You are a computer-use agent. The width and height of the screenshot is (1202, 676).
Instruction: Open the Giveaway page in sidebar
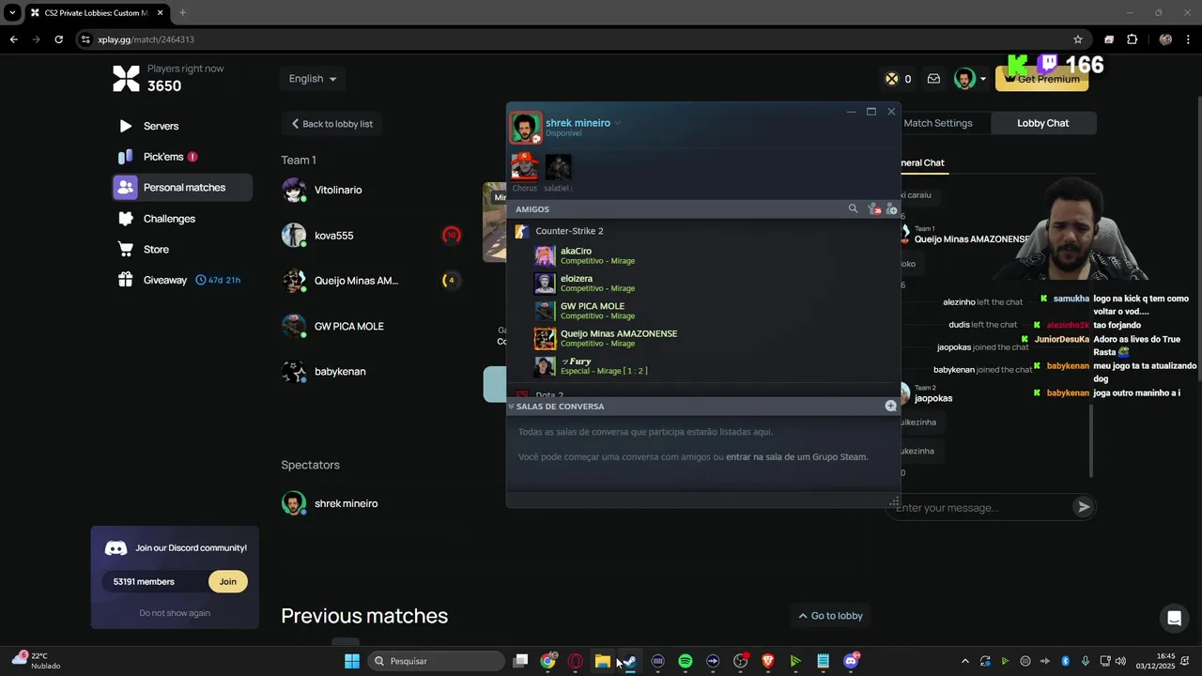tap(164, 280)
